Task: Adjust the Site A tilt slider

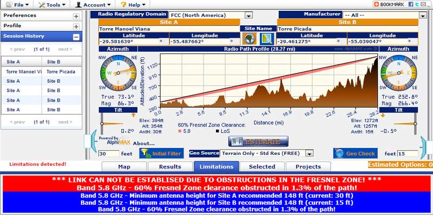Action: tap(102, 124)
